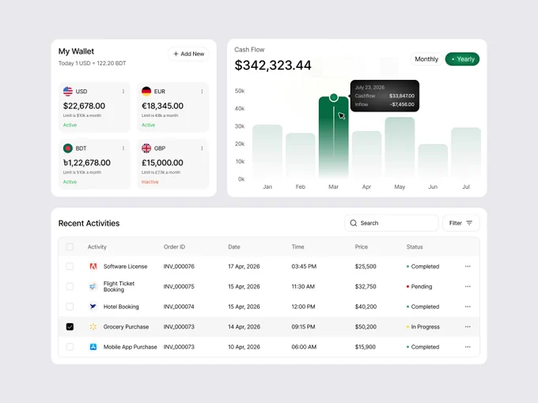538x403 pixels.
Task: Check the Hotel Booking row checkbox
Action: (x=70, y=307)
